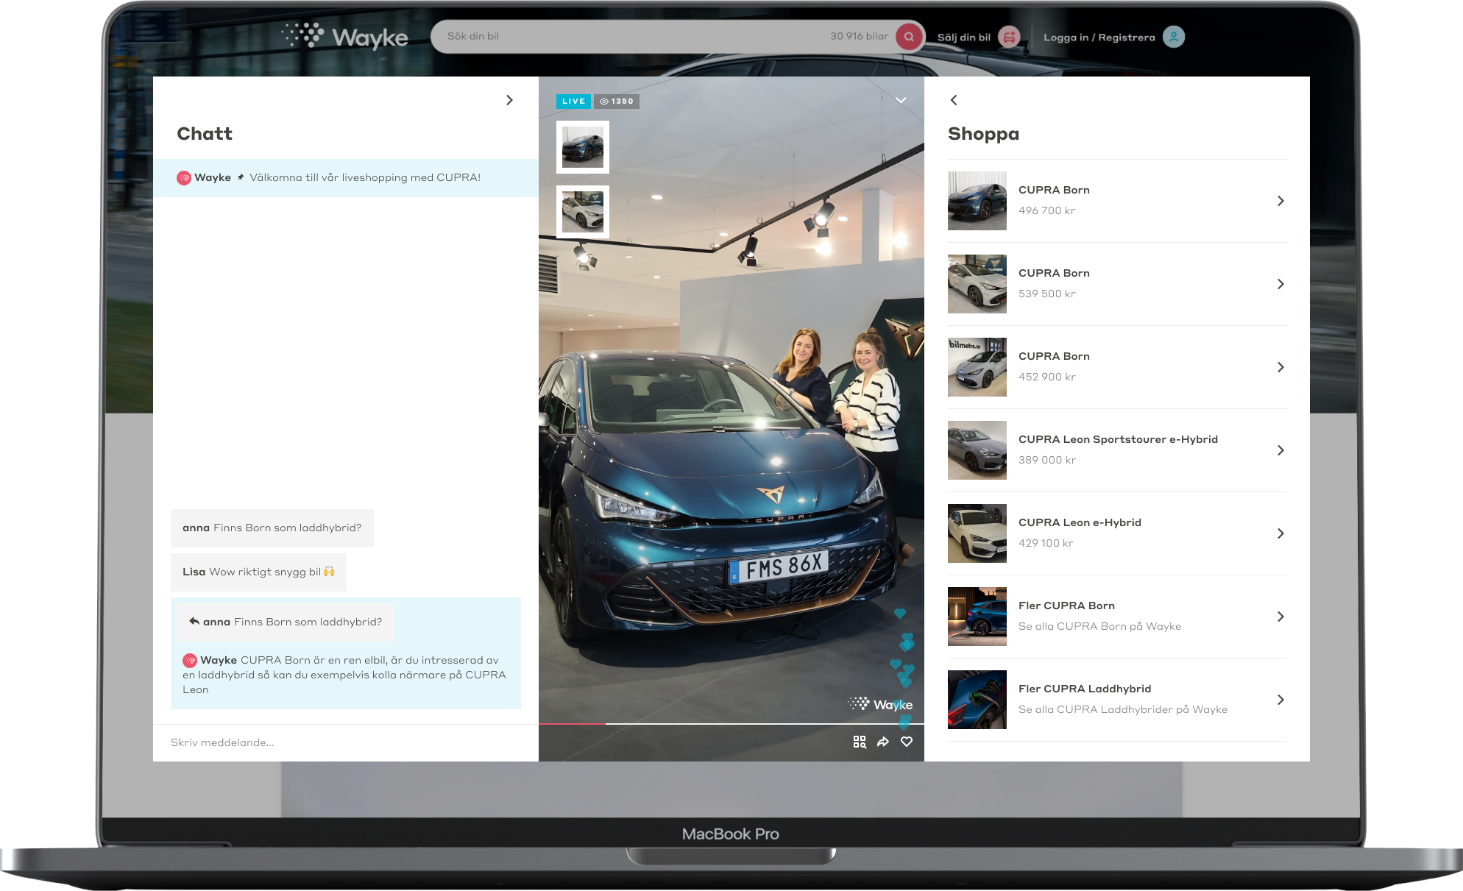Click the chevron on the 452 900 kr row
Viewport: 1463px width, 891px height.
pos(1280,367)
